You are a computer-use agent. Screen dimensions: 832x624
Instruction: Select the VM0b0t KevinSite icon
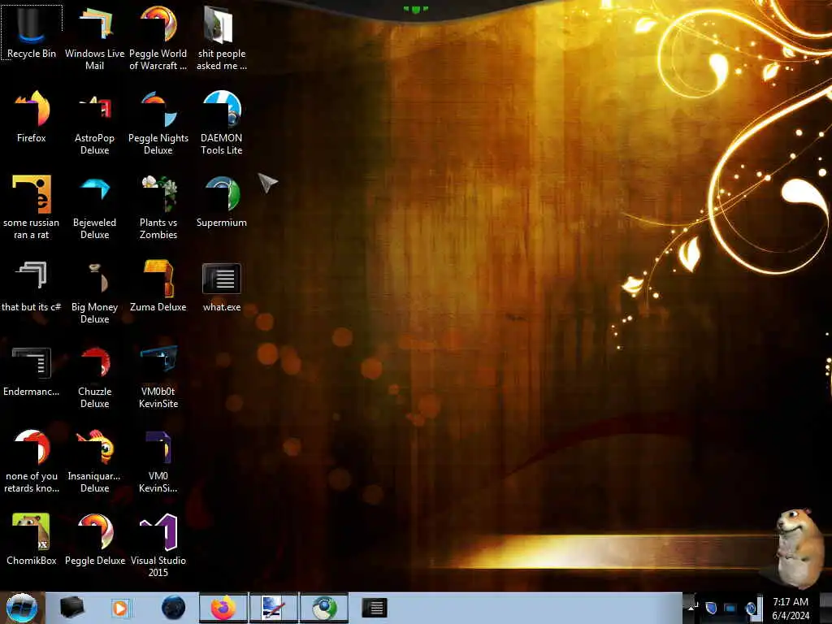[x=158, y=376]
